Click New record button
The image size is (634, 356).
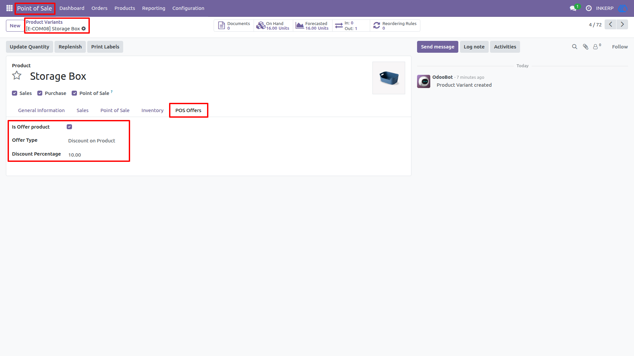(15, 26)
